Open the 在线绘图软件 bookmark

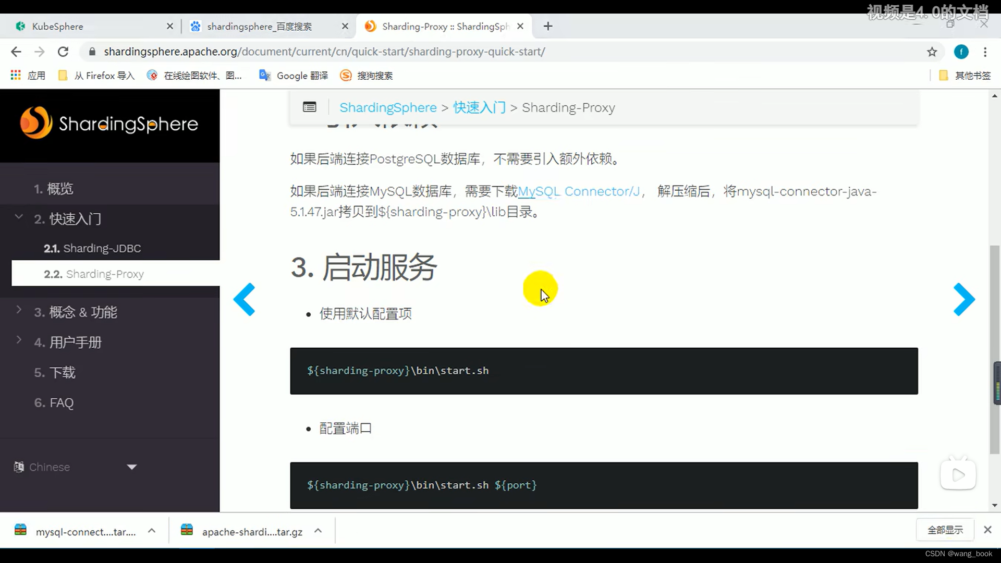pyautogui.click(x=194, y=76)
